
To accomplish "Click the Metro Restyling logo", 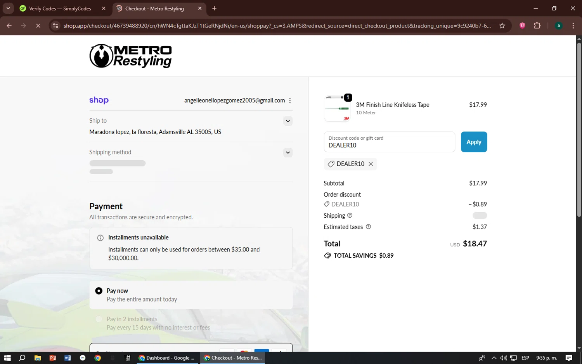I will [131, 56].
